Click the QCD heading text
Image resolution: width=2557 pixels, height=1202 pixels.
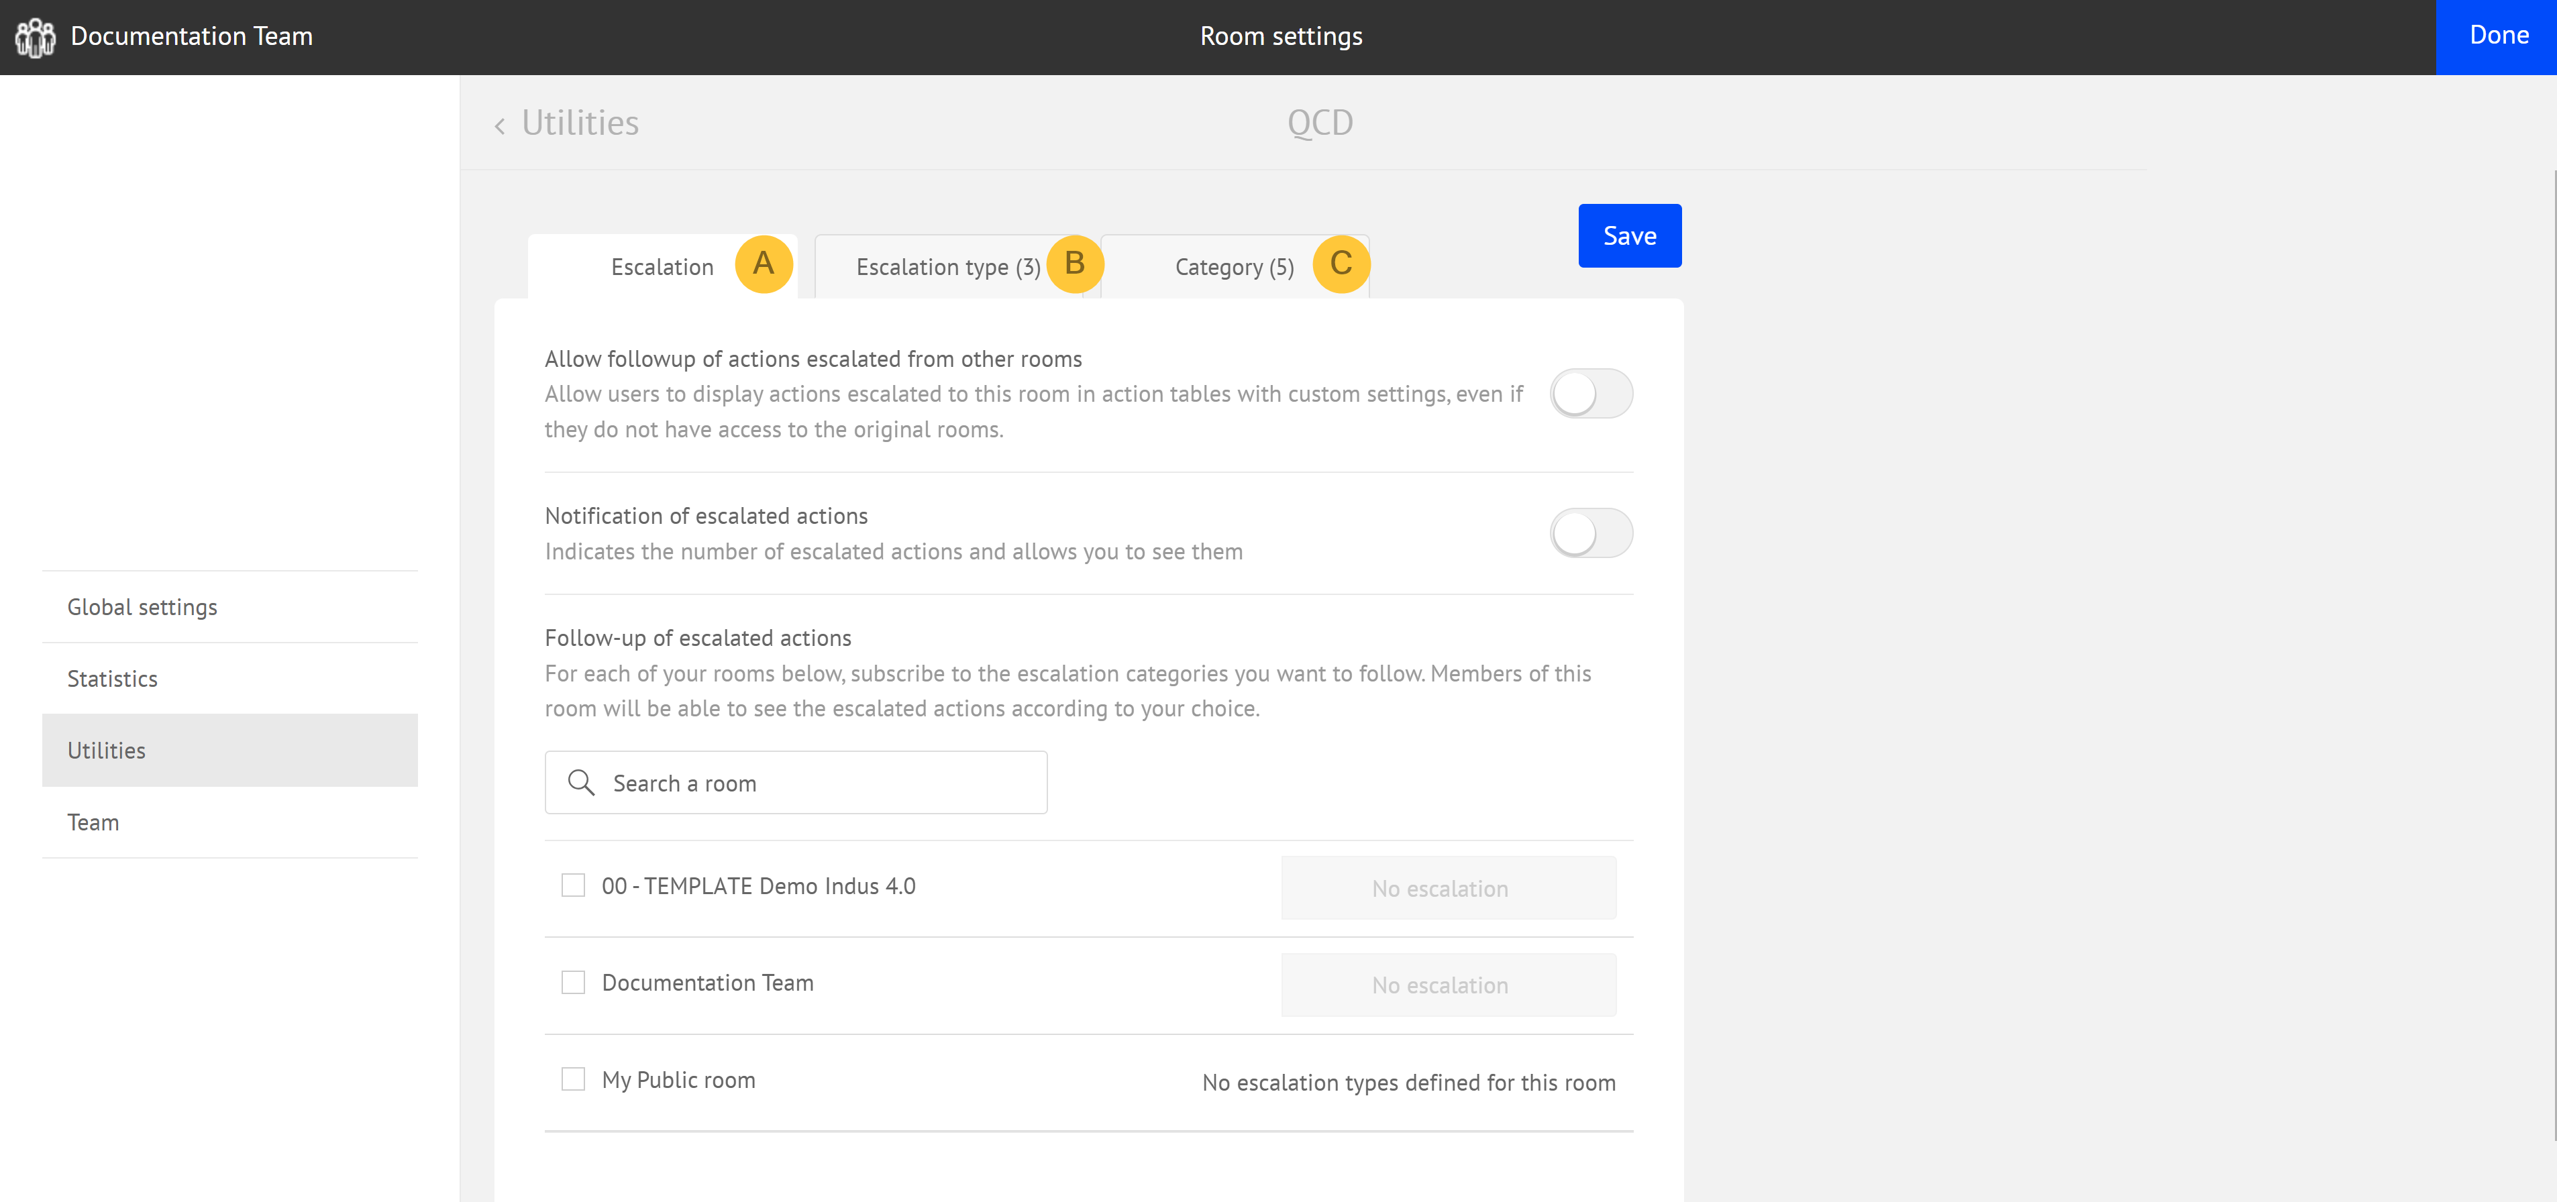coord(1319,123)
